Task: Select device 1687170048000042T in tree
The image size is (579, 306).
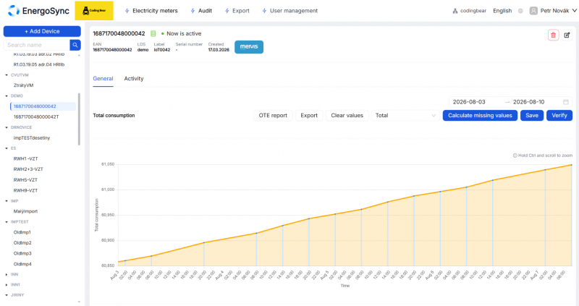Action: (36, 116)
